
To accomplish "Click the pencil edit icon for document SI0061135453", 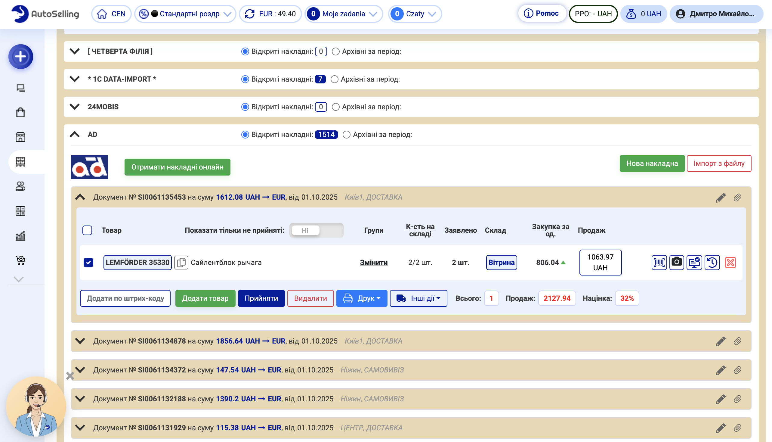I will [721, 198].
